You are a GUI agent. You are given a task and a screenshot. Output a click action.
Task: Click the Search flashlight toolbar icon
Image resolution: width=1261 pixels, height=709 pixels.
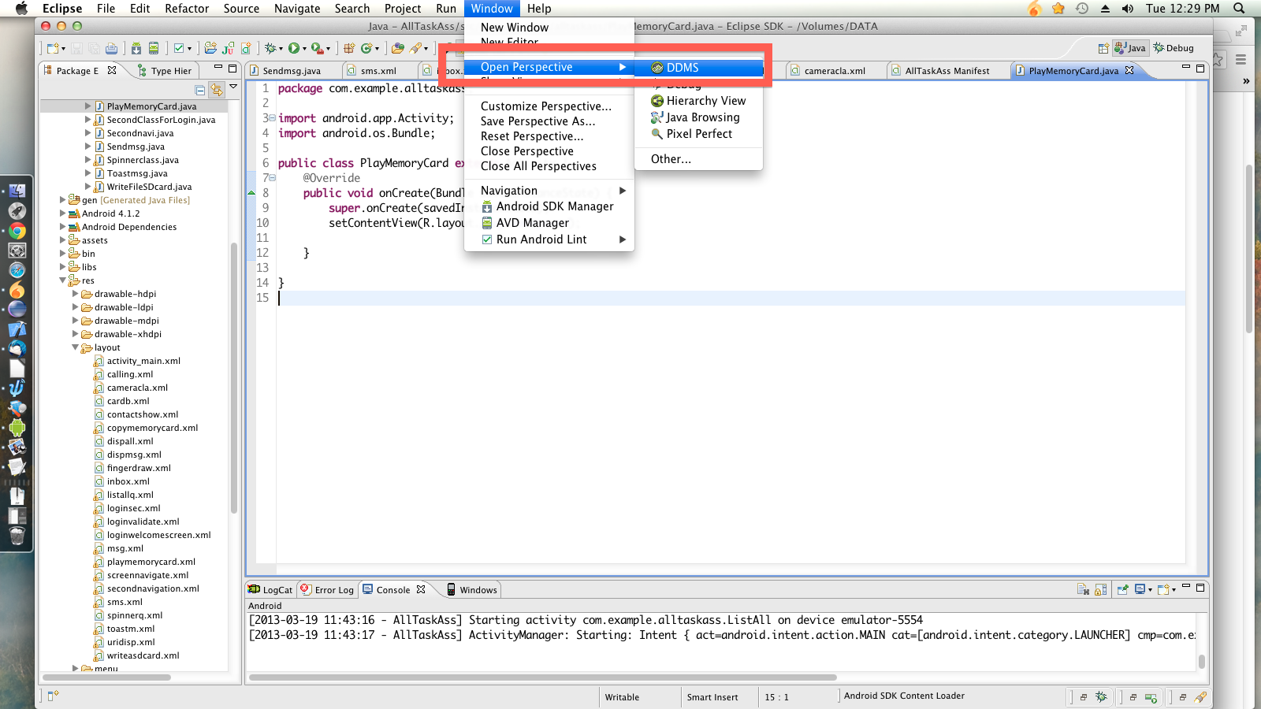tap(415, 48)
